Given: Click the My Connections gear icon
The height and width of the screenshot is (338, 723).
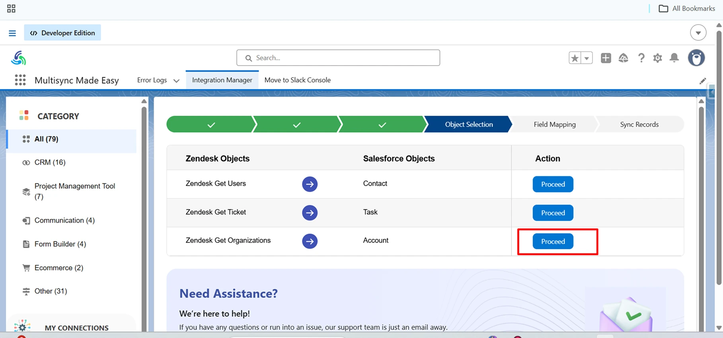Looking at the screenshot, I should coord(22,326).
